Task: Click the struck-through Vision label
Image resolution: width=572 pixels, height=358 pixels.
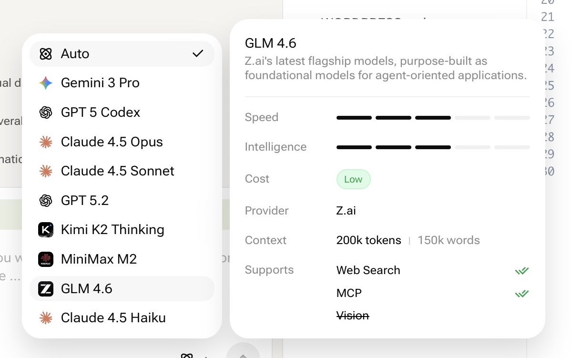Action: [x=353, y=316]
